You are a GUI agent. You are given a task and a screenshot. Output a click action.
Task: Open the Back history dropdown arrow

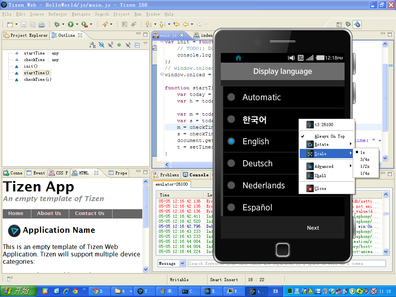[192, 24]
